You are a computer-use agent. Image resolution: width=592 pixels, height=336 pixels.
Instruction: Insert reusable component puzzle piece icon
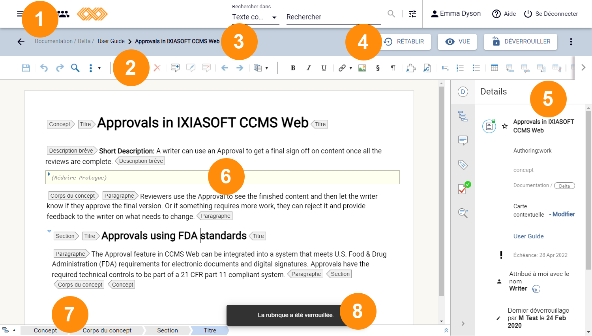(x=411, y=68)
